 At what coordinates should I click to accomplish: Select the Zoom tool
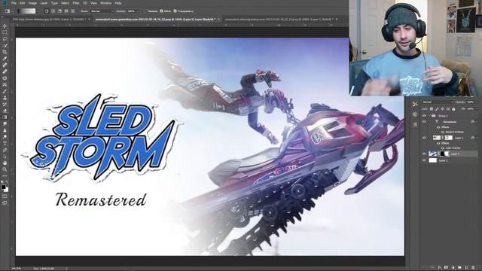click(5, 169)
